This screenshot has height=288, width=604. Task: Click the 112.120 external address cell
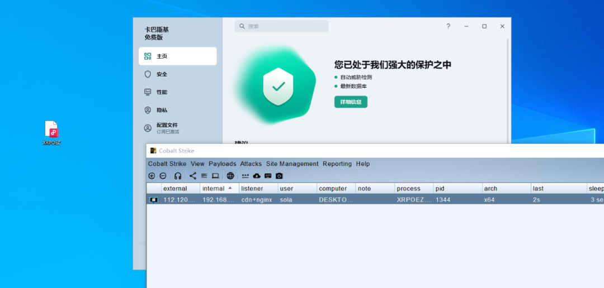[181, 200]
